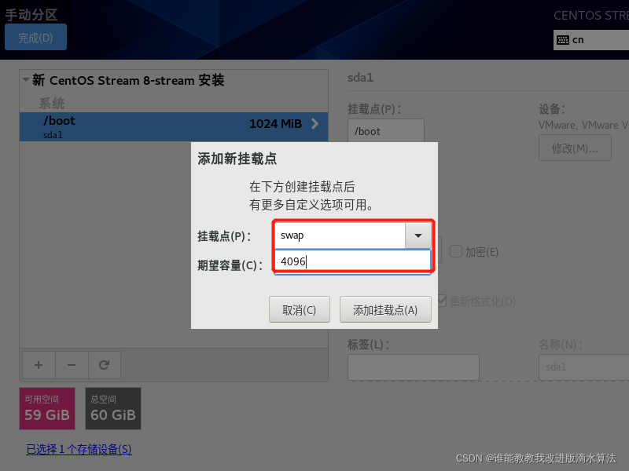Collapse the CentOS Stream 8-stream 安装 section
The height and width of the screenshot is (471, 629).
[x=24, y=80]
